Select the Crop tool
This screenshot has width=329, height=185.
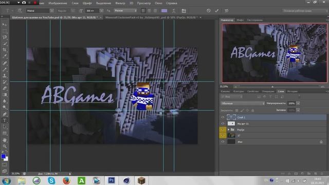(x=5, y=50)
